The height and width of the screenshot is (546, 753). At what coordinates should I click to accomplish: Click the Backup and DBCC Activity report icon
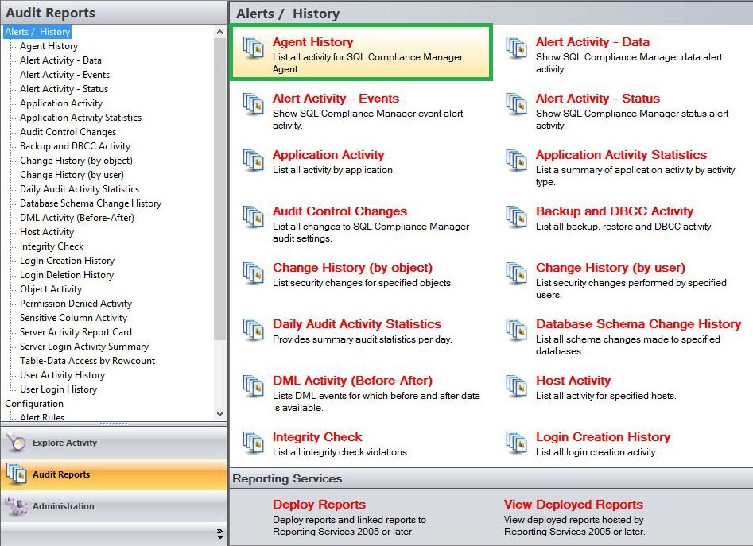coord(516,217)
